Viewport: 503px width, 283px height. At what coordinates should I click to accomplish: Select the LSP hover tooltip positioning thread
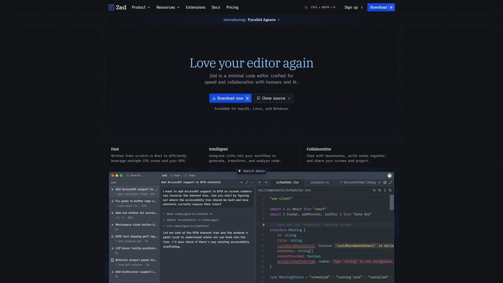[134, 251]
